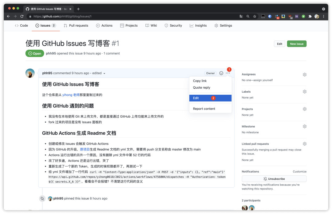The image size is (332, 214).
Task: Switch to the Code tab
Action: pos(22,25)
